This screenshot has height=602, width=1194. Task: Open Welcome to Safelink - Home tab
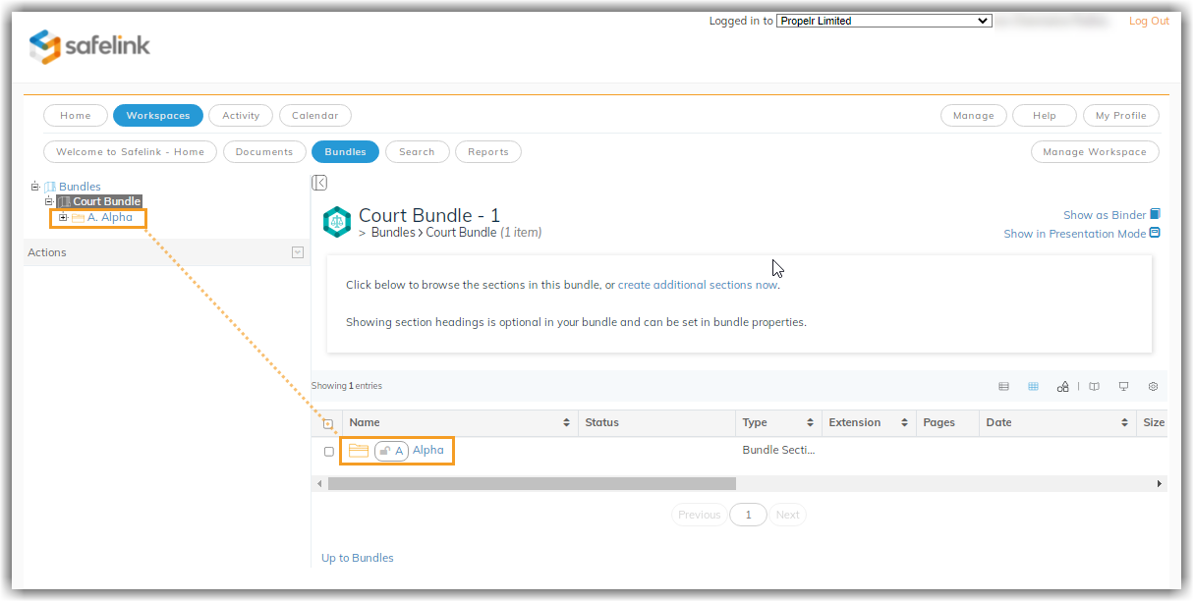coord(131,152)
